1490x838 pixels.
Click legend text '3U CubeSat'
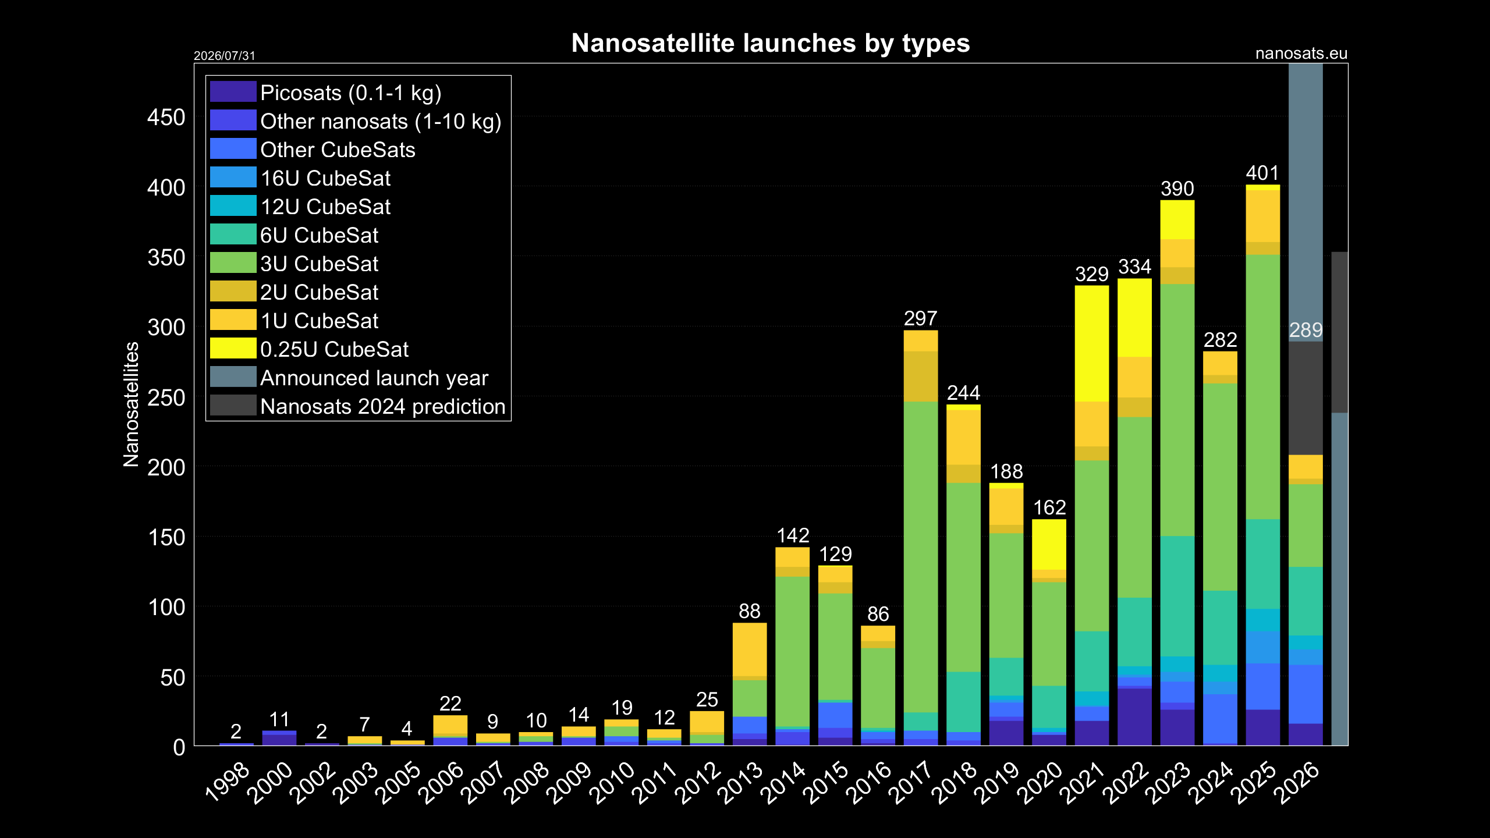pyautogui.click(x=319, y=264)
